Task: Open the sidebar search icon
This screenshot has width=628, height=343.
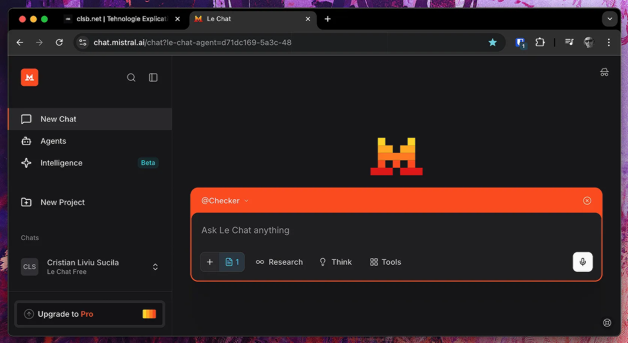Action: tap(131, 78)
